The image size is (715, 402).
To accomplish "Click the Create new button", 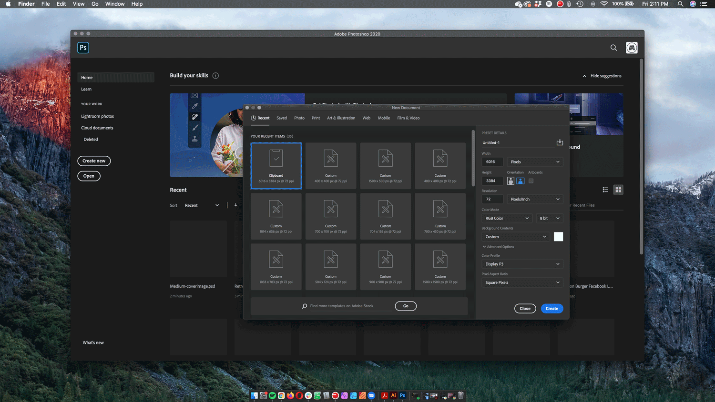I will pyautogui.click(x=94, y=161).
